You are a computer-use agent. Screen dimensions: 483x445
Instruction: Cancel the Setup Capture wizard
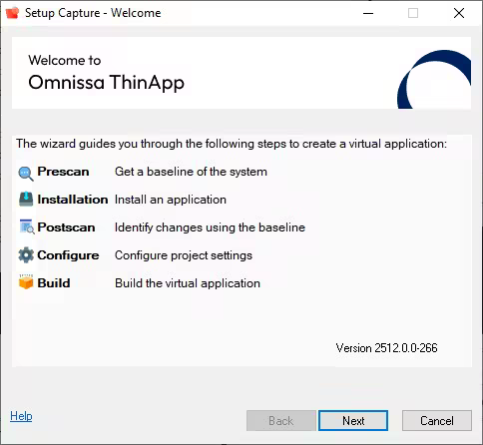(437, 421)
